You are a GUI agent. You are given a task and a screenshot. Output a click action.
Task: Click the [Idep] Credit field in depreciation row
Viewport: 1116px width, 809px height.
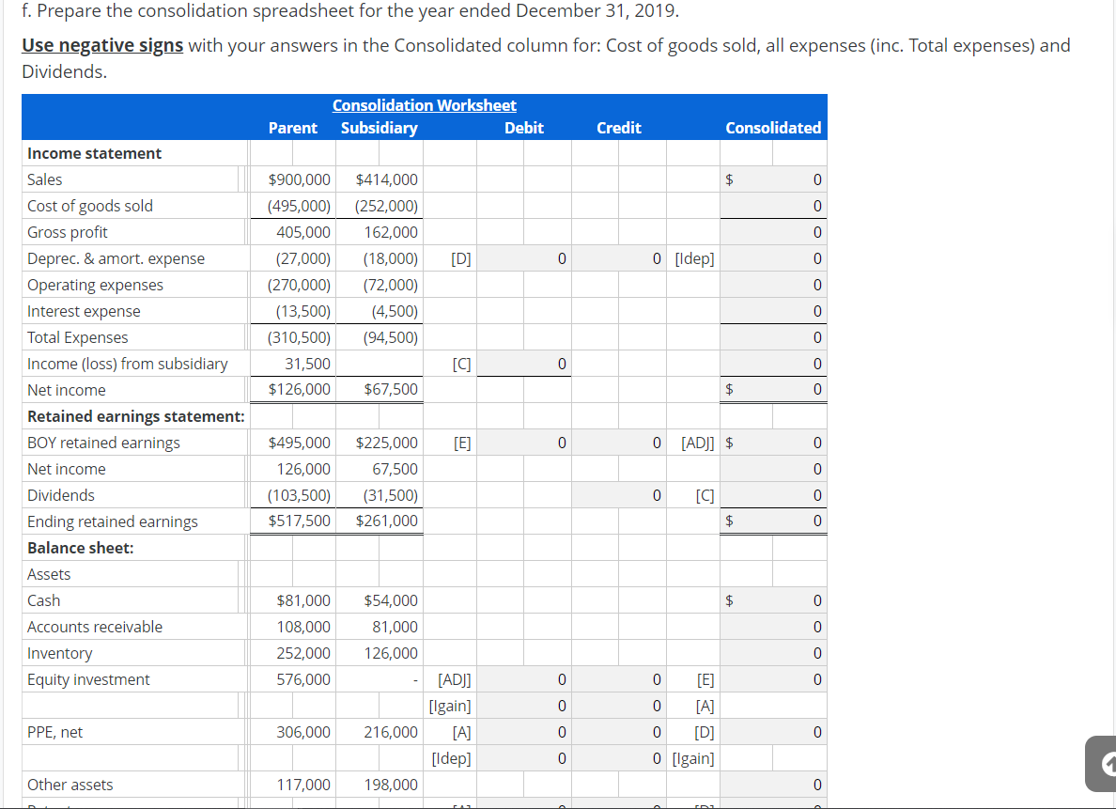(x=620, y=257)
